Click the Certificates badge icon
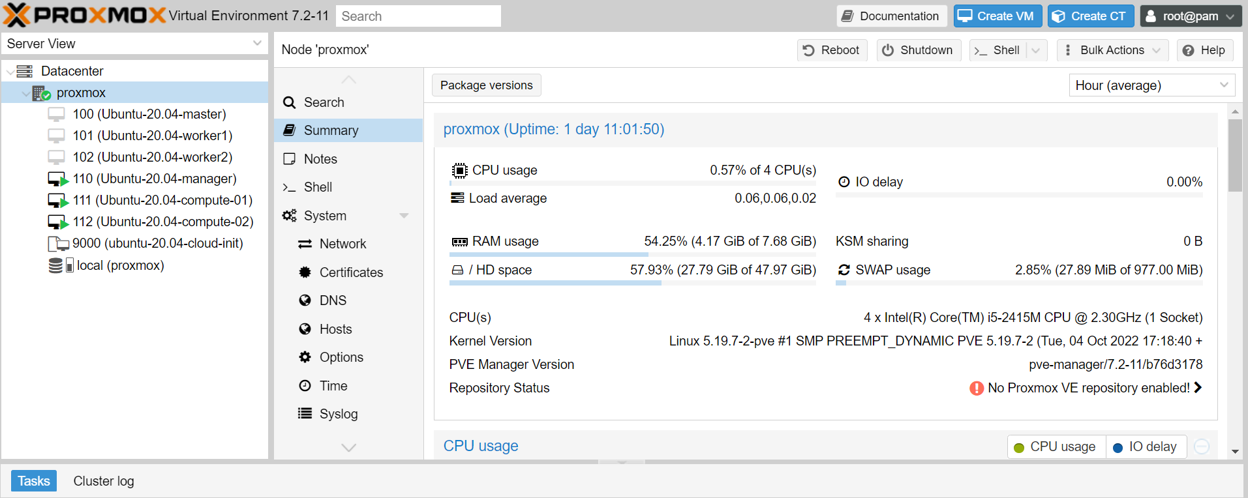This screenshot has height=498, width=1248. (305, 272)
